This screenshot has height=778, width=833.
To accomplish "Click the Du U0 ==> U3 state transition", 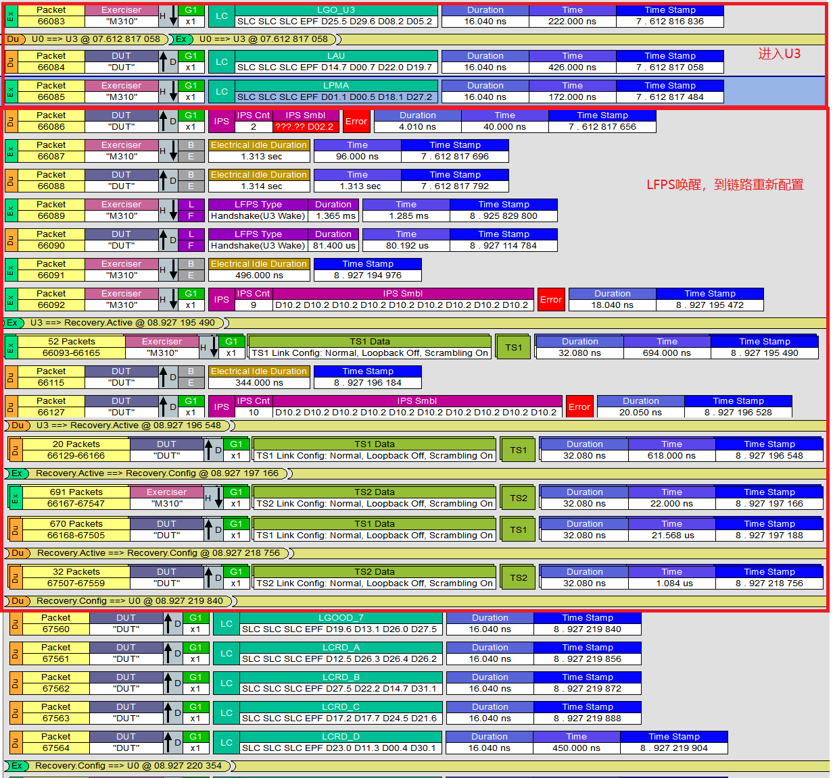I will 86,39.
